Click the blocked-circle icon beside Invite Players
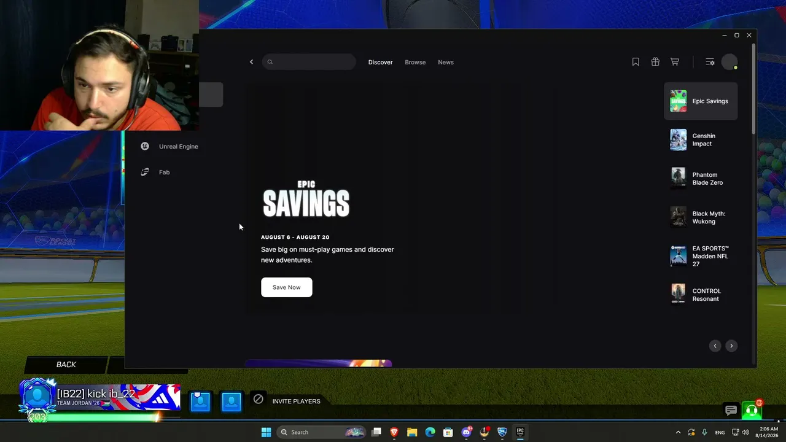This screenshot has width=786, height=442. [259, 400]
